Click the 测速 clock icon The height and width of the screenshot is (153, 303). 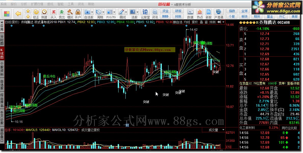tap(44, 12)
